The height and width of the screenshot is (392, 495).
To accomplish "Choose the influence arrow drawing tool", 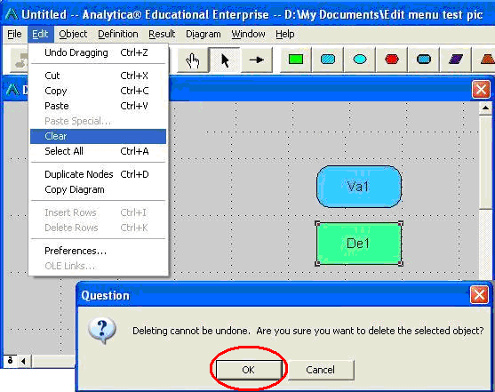I will click(x=257, y=60).
